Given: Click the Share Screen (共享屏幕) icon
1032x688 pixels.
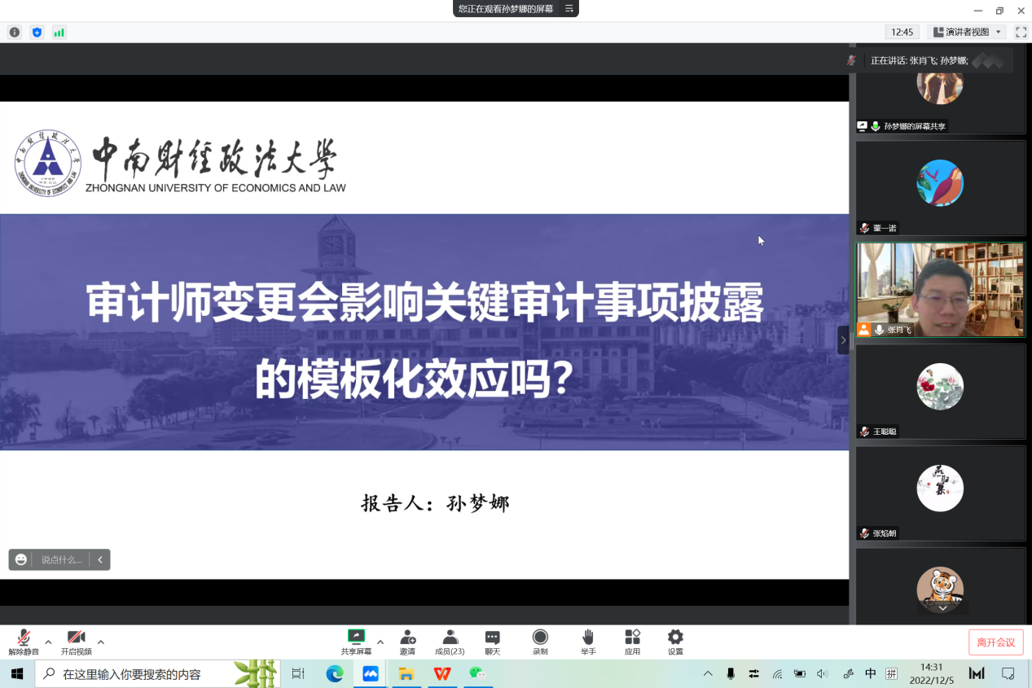Looking at the screenshot, I should pos(356,638).
